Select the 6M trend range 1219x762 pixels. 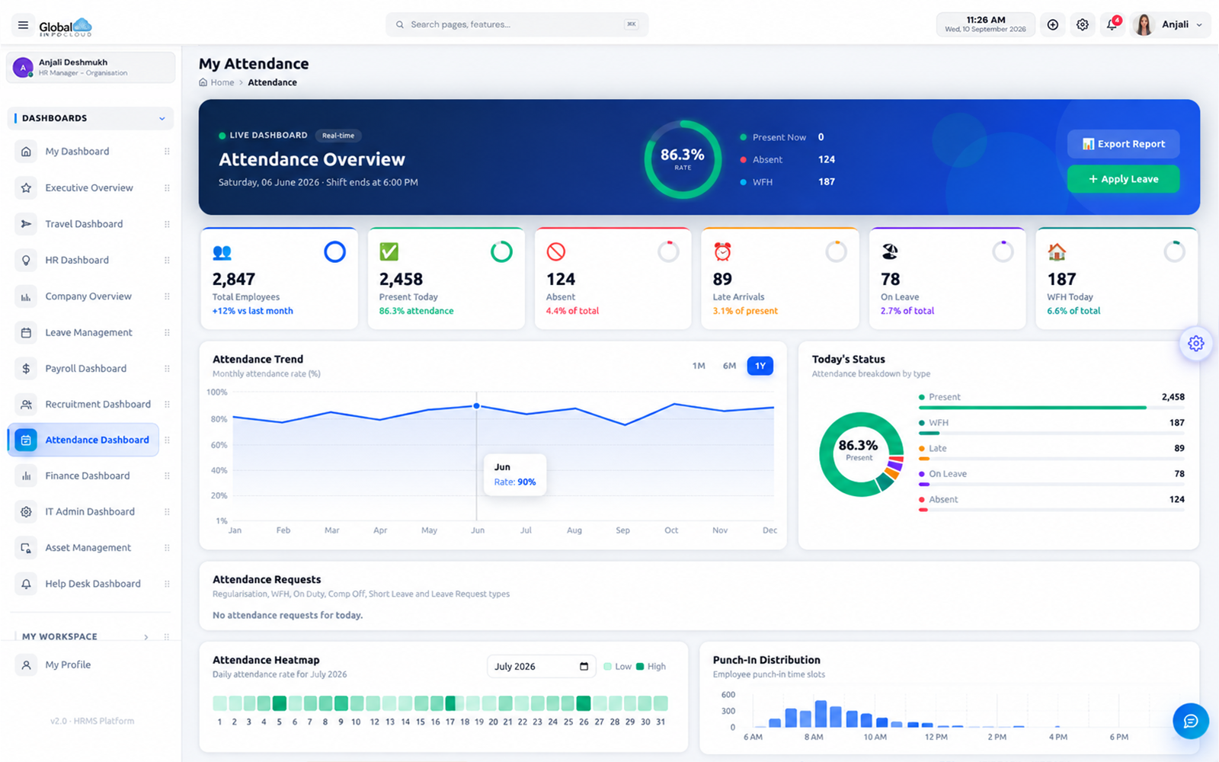coord(729,366)
